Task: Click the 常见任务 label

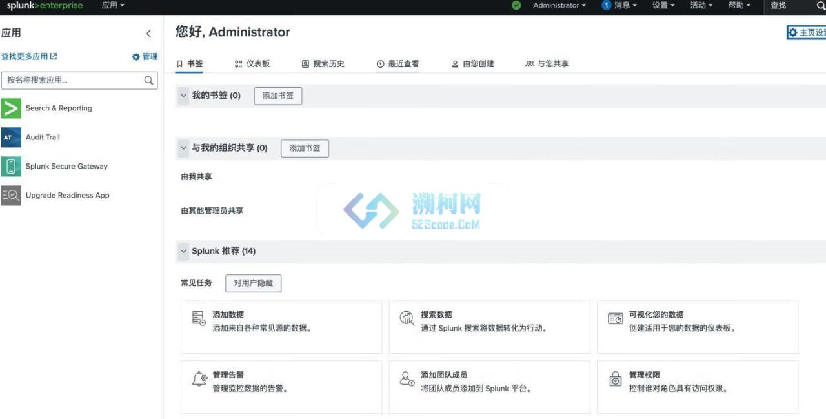Action: (x=196, y=283)
